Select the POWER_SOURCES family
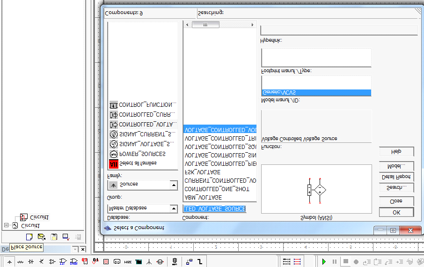The height and width of the screenshot is (267, 424). (x=143, y=154)
